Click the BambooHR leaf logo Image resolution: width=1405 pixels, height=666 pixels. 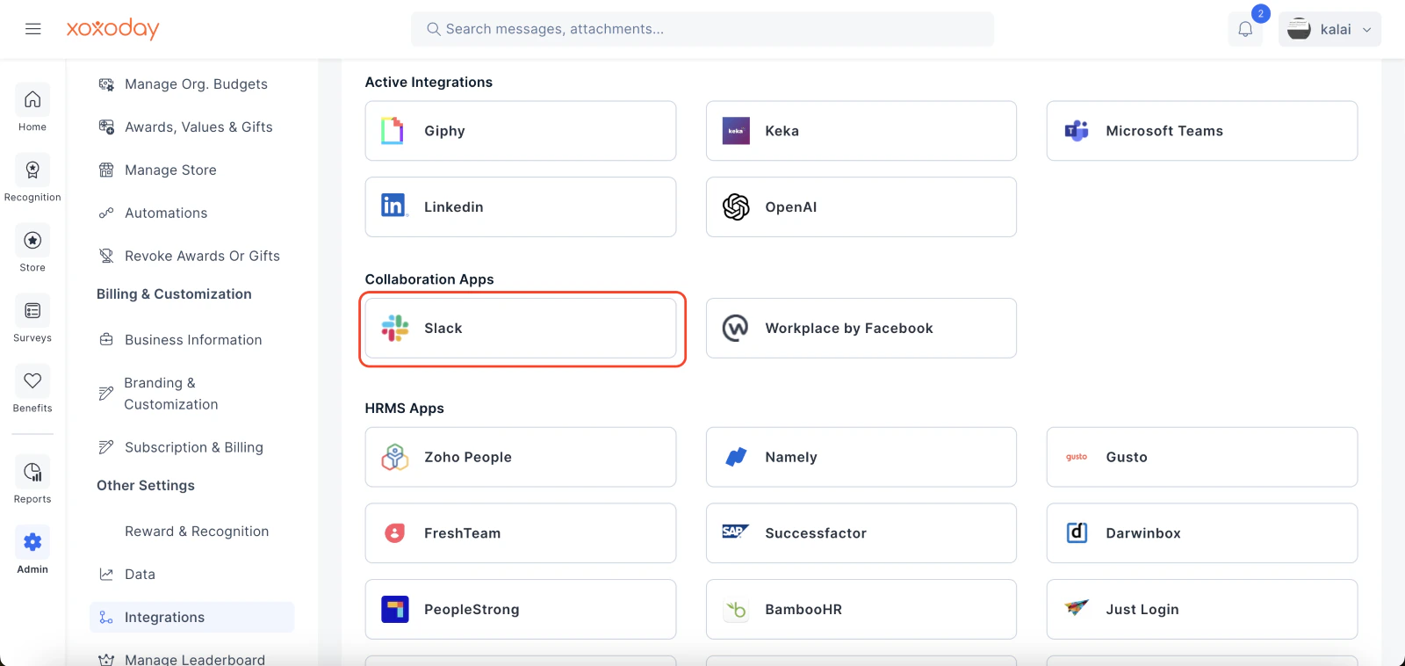click(736, 610)
